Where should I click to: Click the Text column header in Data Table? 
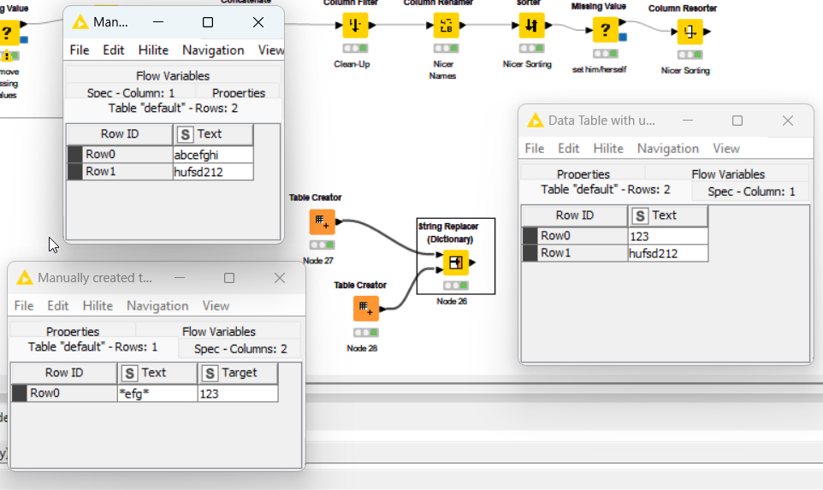667,215
